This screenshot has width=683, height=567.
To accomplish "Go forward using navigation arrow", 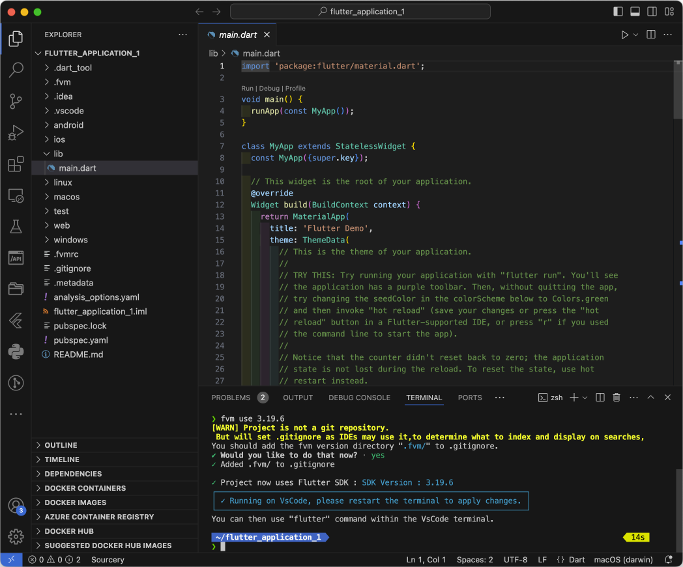I will [216, 12].
